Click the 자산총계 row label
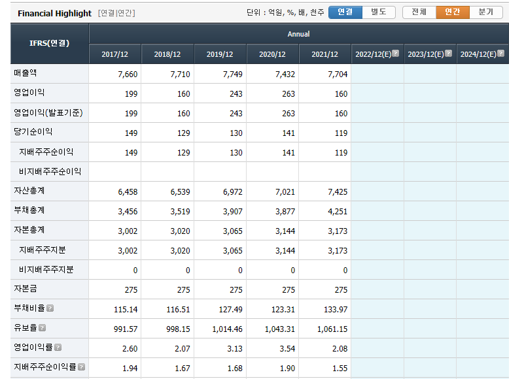524x379 pixels. (29, 191)
